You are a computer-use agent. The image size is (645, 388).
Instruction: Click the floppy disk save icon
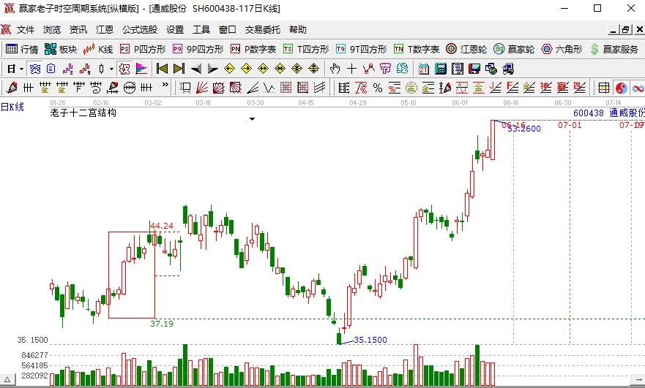pos(474,69)
